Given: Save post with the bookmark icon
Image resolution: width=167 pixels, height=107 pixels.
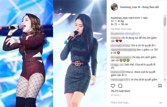Looking at the screenshot, I should [160, 86].
